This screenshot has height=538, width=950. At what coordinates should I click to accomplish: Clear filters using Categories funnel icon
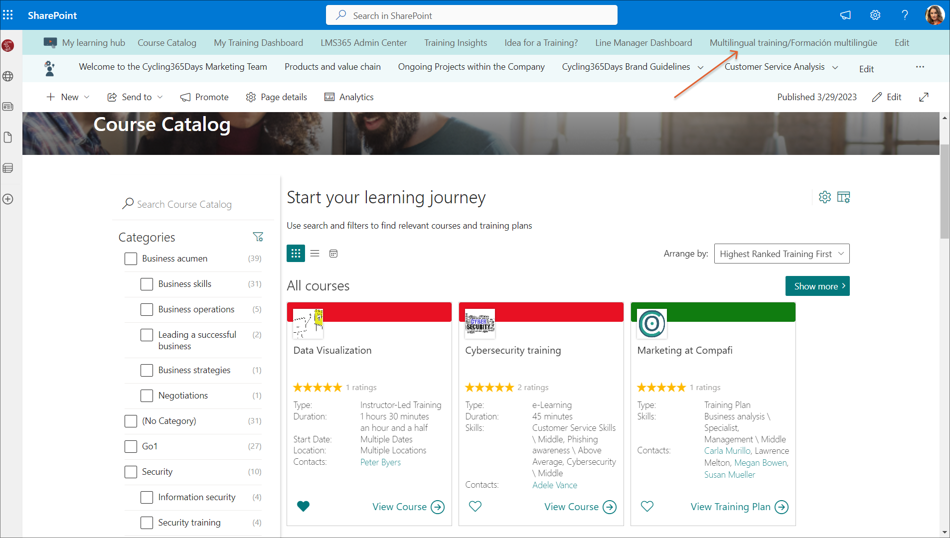pyautogui.click(x=258, y=237)
